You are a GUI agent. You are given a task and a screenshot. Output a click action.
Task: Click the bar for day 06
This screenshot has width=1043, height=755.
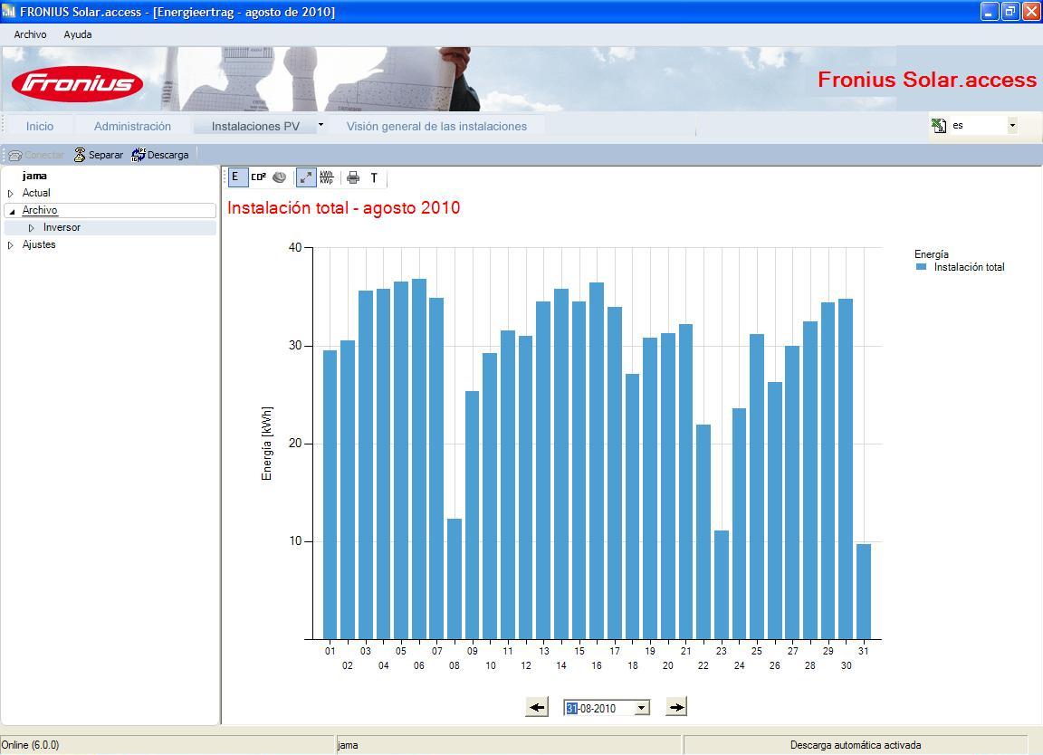tap(419, 459)
